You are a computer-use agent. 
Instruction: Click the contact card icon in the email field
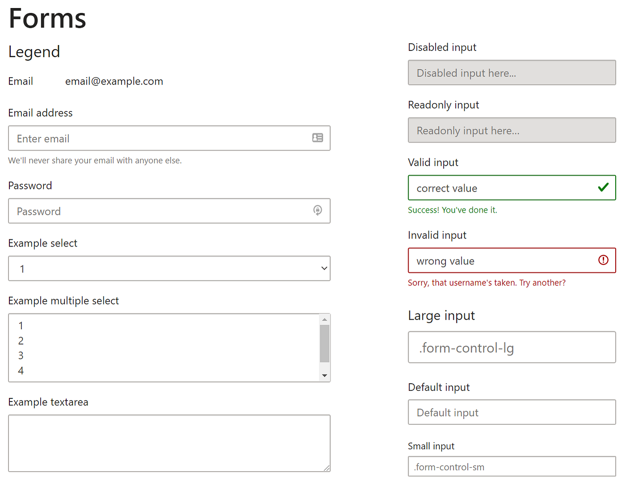point(317,138)
